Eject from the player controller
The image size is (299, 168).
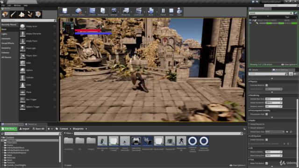coord(179,12)
